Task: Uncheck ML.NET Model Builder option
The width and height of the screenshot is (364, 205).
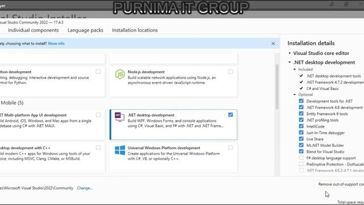Action: point(301,145)
